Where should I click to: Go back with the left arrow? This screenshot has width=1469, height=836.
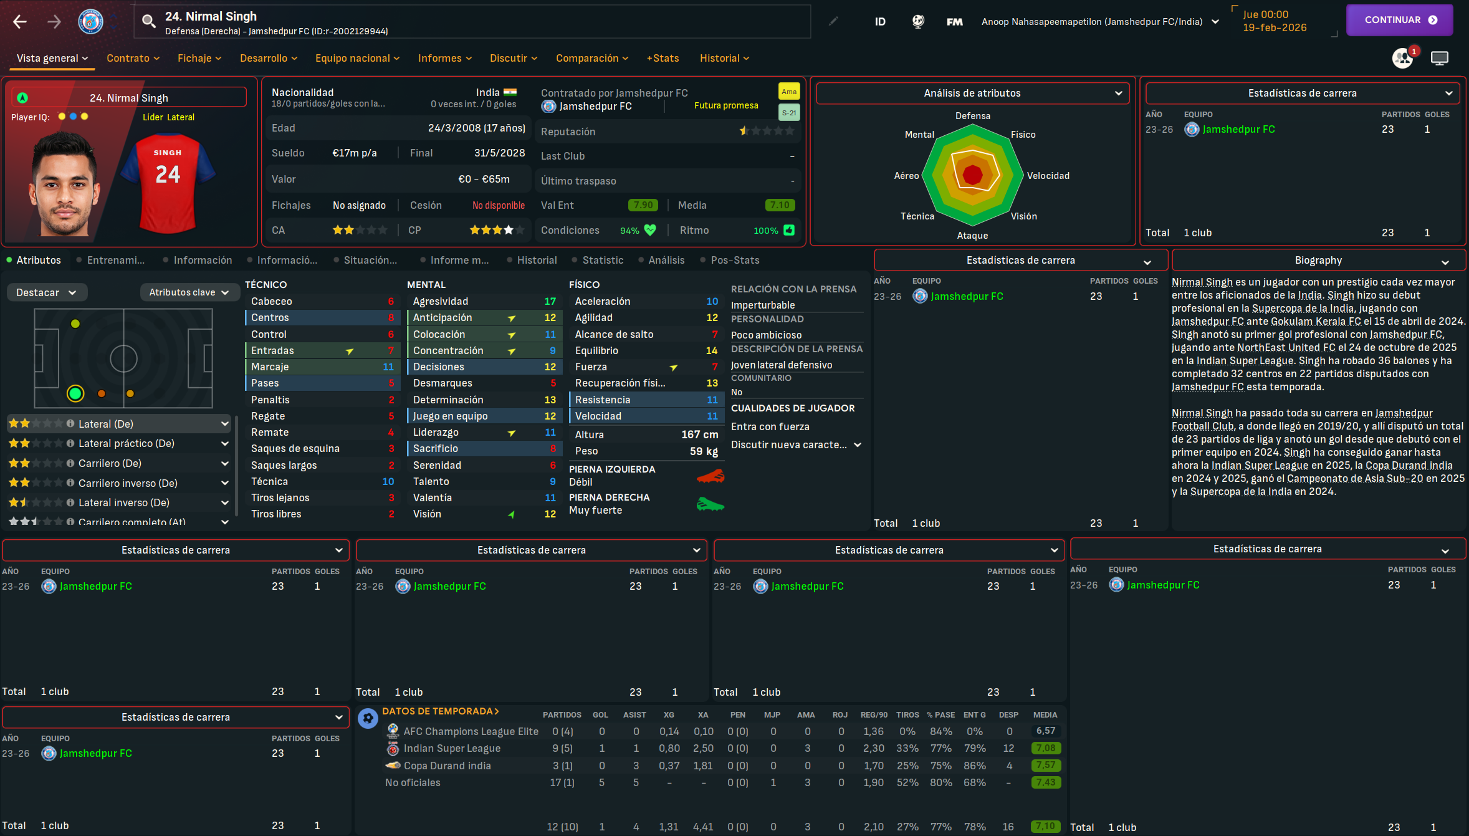(x=20, y=22)
